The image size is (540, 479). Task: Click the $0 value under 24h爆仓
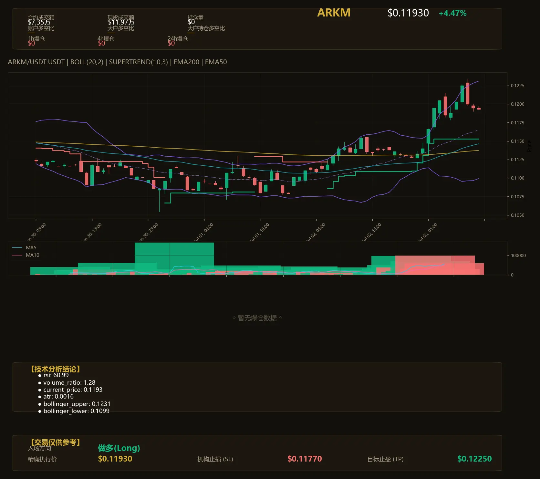tap(171, 43)
